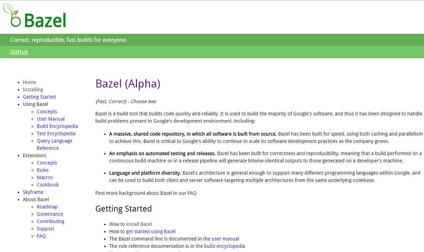This screenshot has height=252, width=424.
Task: Open Rules in Extensions section
Action: click(x=43, y=170)
